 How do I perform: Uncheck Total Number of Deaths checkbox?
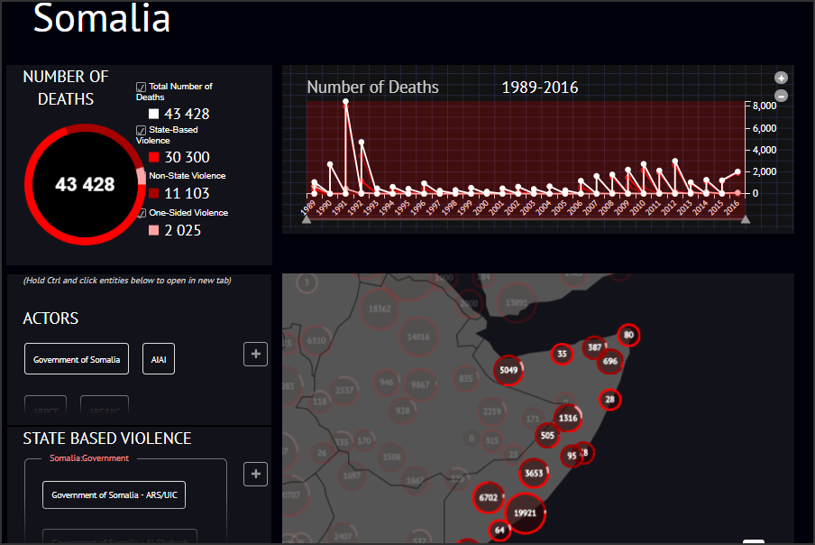coord(141,88)
